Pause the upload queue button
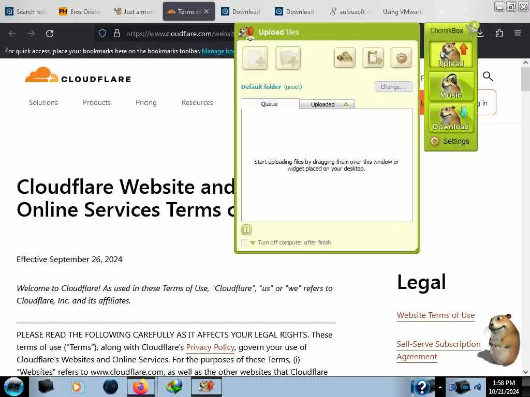Screen dimensions: 530x397 [x=246, y=230]
